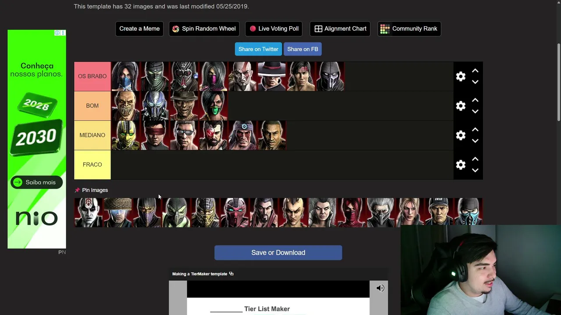Screen dimensions: 561x315
Task: Pick the purple-masked Rain portrait
Action: 147,213
